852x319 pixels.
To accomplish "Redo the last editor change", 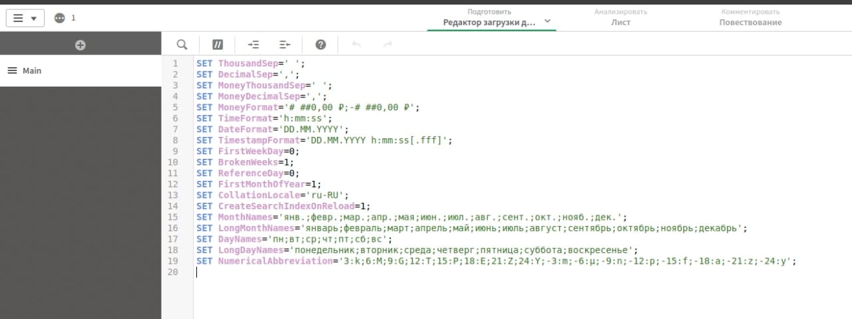I will point(388,45).
